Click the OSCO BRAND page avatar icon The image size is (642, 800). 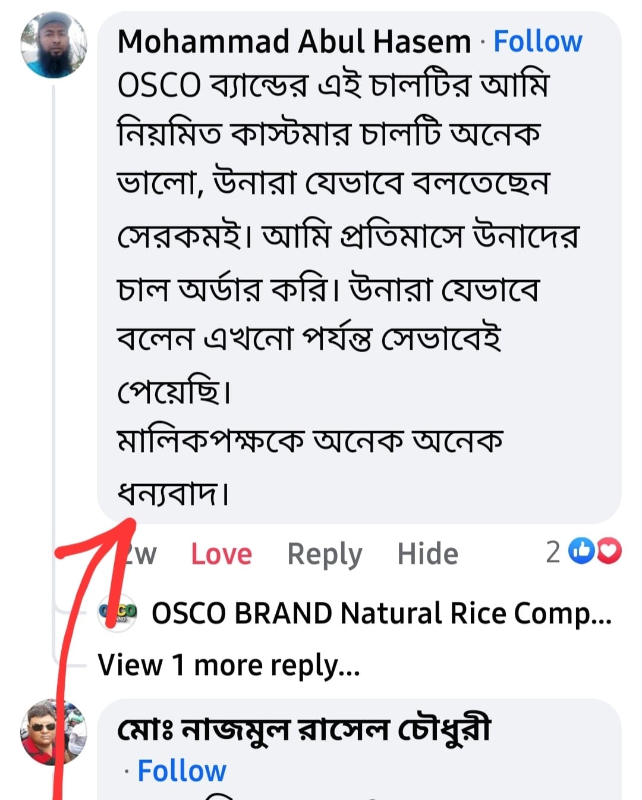pos(118,613)
